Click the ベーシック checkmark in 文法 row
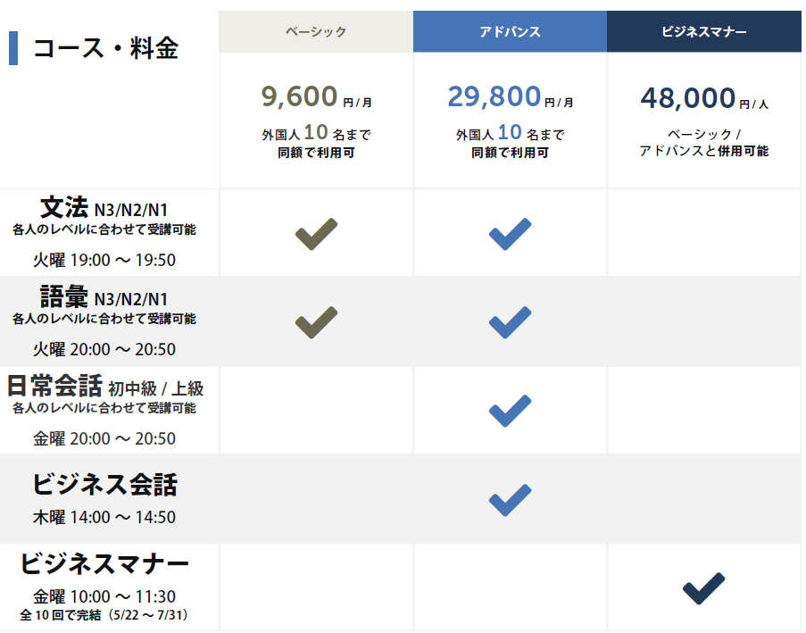Screen dimensions: 806x633 pos(316,234)
